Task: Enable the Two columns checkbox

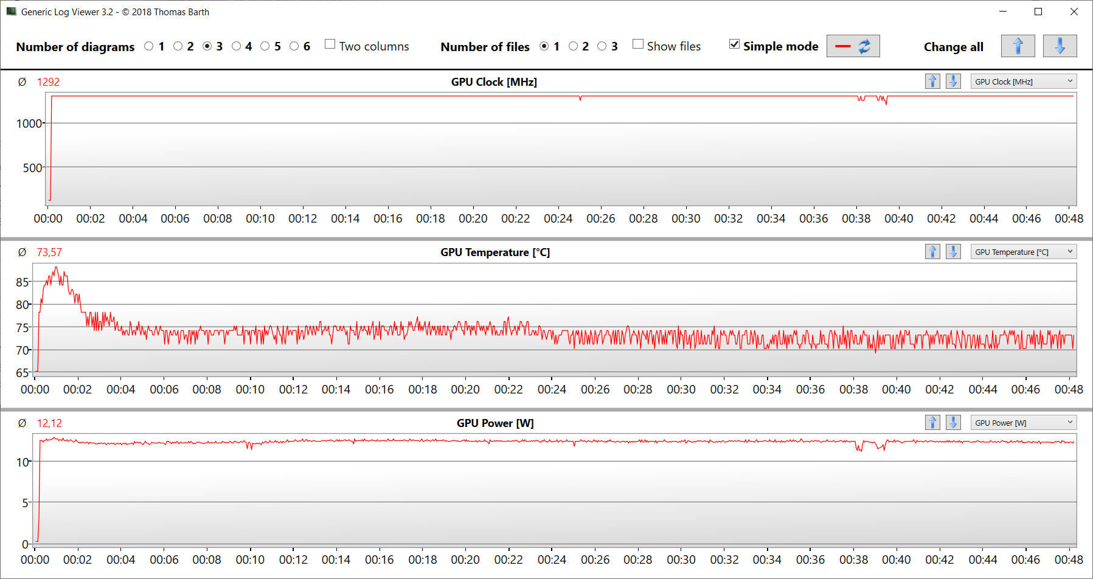Action: click(x=330, y=44)
